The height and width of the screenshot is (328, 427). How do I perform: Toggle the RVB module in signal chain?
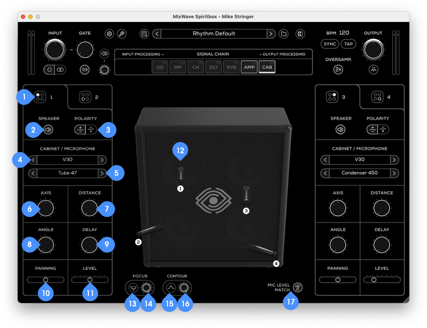tap(232, 67)
